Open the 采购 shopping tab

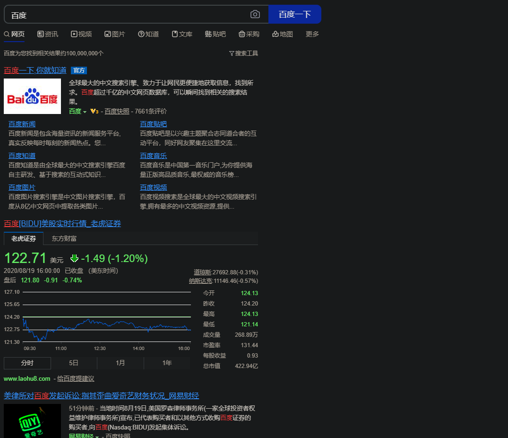tap(249, 34)
